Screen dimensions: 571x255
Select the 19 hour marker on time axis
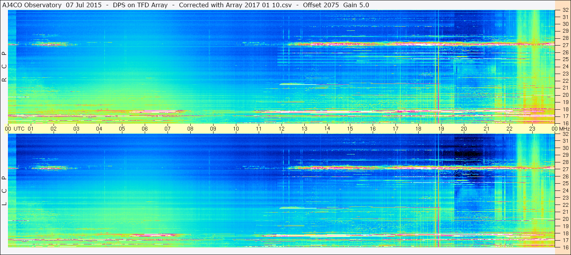[441, 129]
